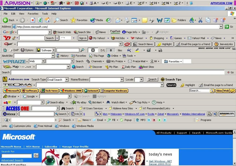Toggle Popup blocker on bottom toolbar
The height and width of the screenshot is (166, 236).
[126, 120]
